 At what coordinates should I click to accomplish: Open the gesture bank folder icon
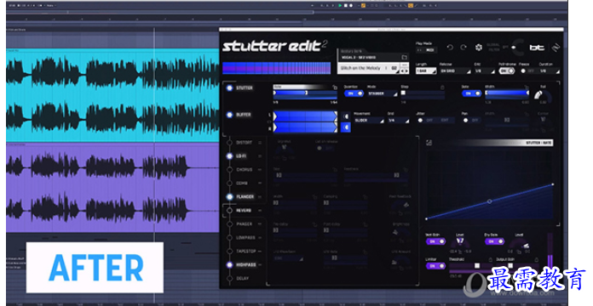[x=405, y=57]
